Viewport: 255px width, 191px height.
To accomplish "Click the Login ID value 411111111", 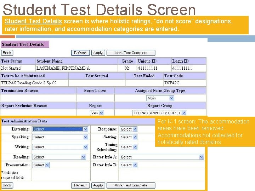I will [182, 68].
